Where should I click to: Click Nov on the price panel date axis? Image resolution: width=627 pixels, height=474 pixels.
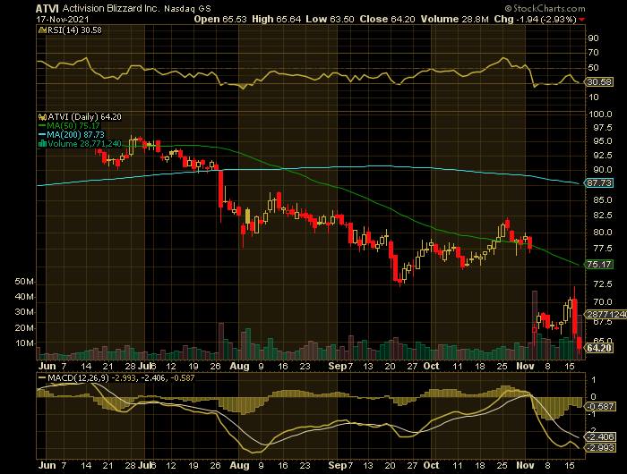525,366
